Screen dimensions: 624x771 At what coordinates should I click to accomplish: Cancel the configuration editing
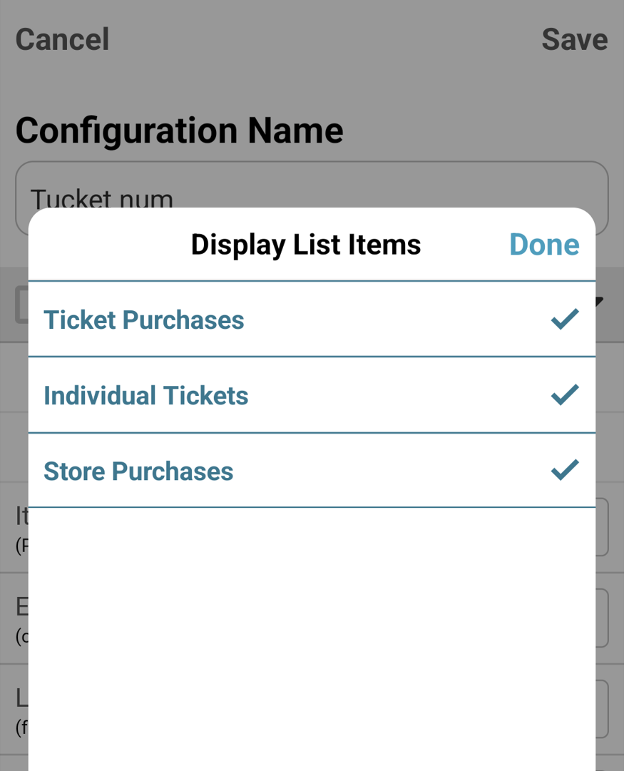pyautogui.click(x=63, y=39)
